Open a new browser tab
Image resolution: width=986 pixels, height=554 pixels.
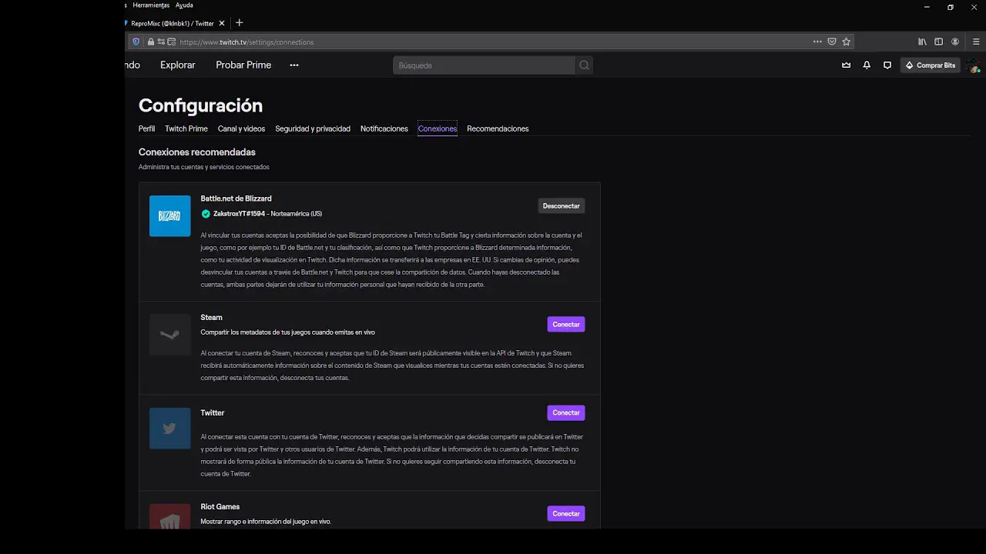pyautogui.click(x=239, y=23)
